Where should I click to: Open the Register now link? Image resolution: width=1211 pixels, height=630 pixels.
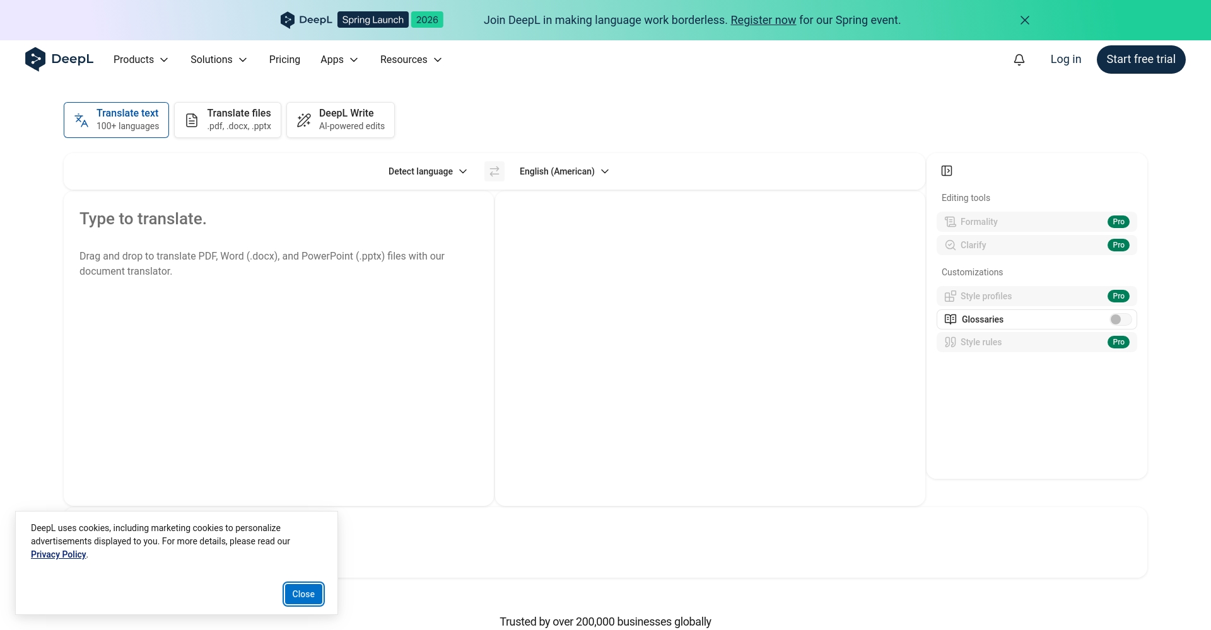tap(763, 20)
